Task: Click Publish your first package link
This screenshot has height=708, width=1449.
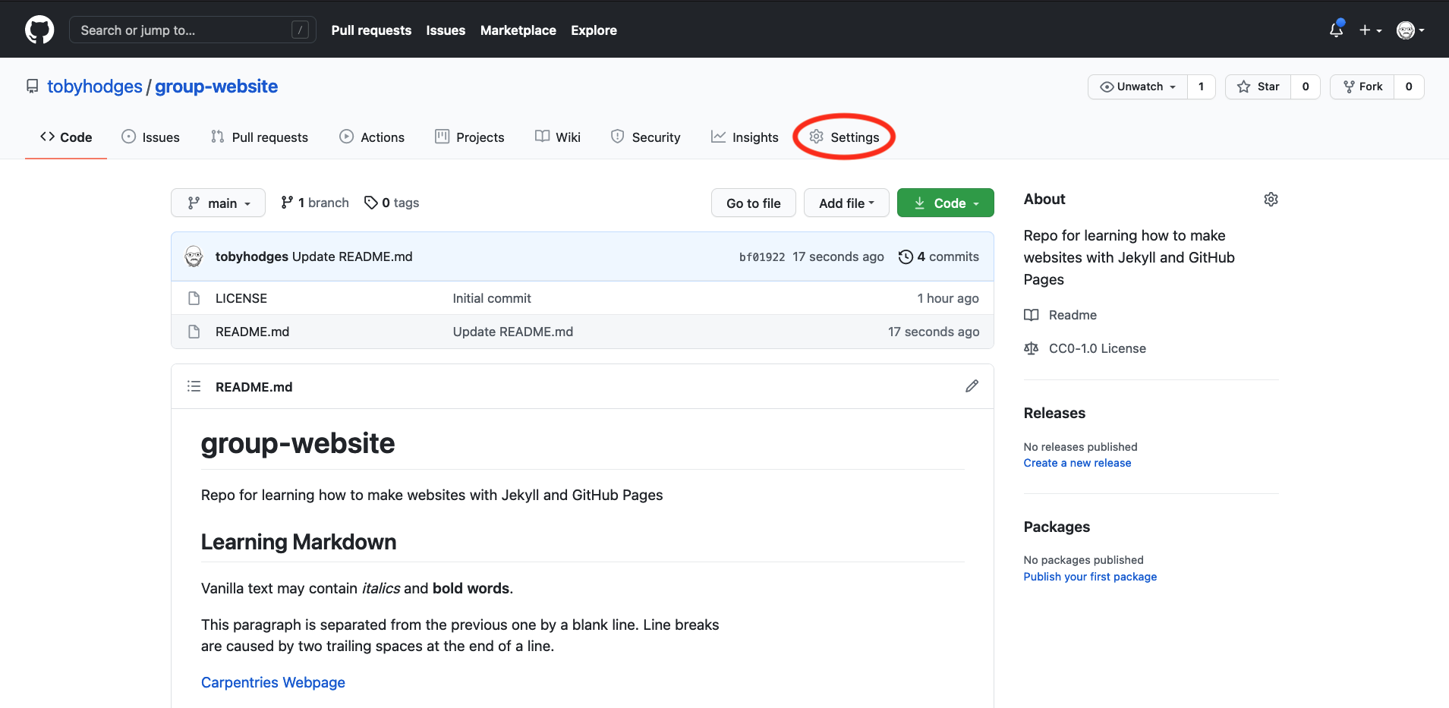Action: (x=1090, y=577)
